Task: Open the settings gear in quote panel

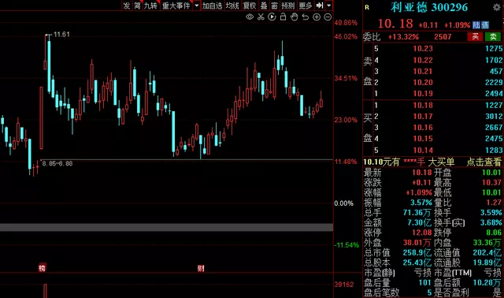Action: click(497, 7)
